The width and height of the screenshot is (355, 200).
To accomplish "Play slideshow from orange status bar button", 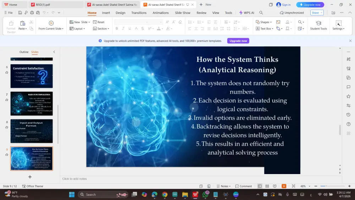I will tap(284, 186).
